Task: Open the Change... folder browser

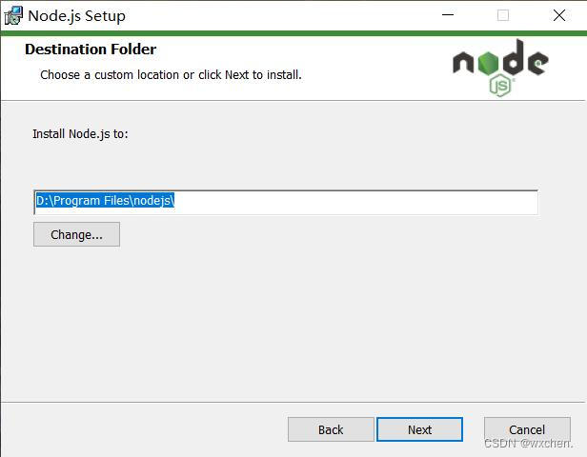Action: point(77,234)
